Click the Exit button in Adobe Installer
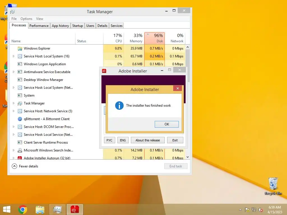This screenshot has width=287, height=215. pos(175,140)
